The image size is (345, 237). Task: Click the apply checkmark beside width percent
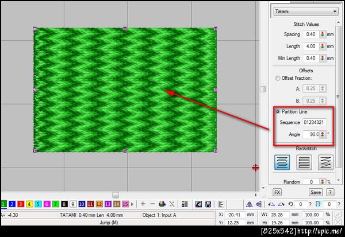coord(338,214)
